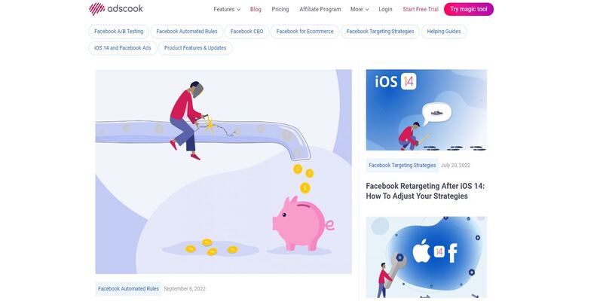Click the adscook logo icon

(97, 9)
